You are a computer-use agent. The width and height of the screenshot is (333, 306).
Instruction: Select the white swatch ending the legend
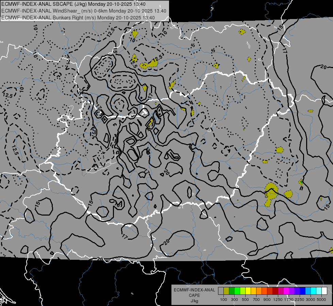324,291
